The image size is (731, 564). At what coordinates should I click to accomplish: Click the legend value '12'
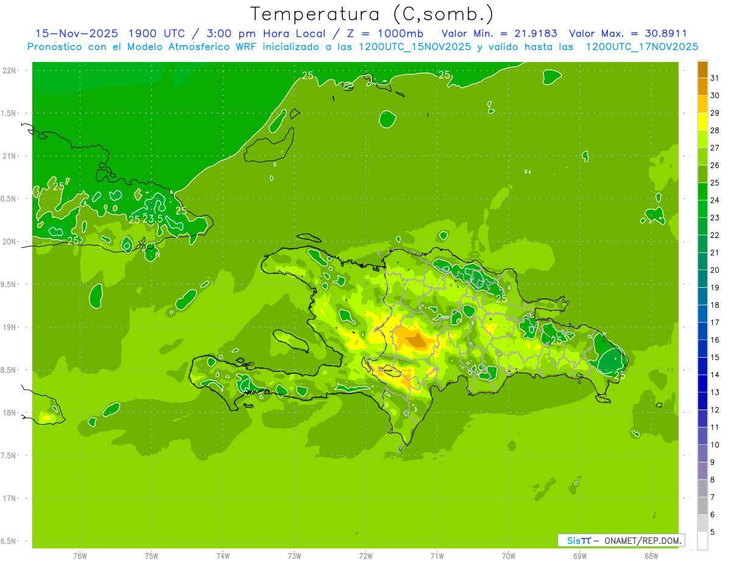tap(715, 409)
